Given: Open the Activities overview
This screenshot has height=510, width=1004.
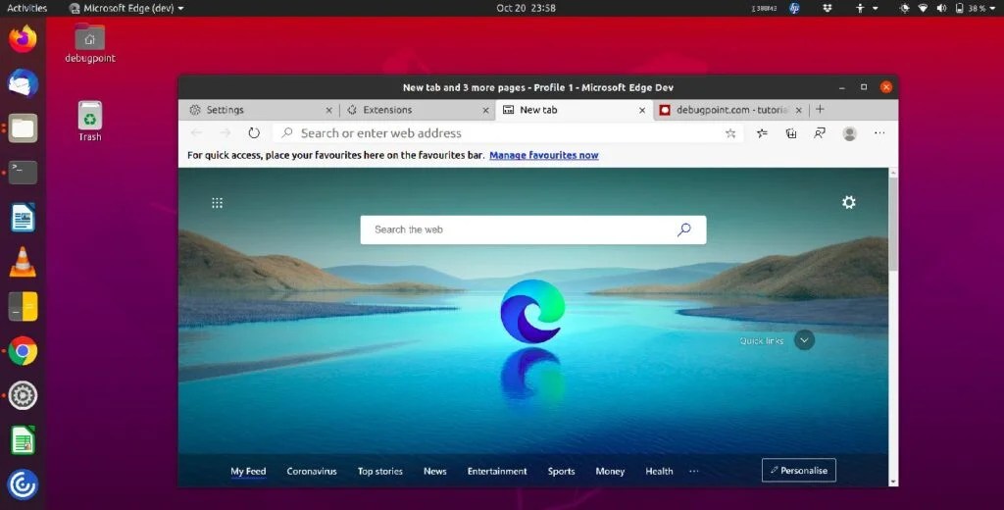Looking at the screenshot, I should click(26, 8).
